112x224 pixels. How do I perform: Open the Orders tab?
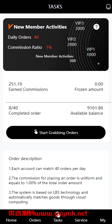[35, 220]
